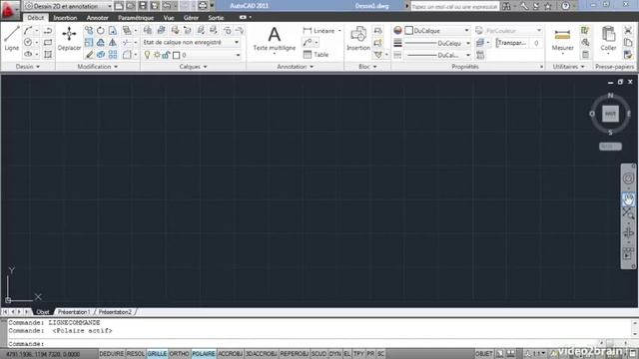Click the mirror (Miroir) tool icon

[x=113, y=43]
